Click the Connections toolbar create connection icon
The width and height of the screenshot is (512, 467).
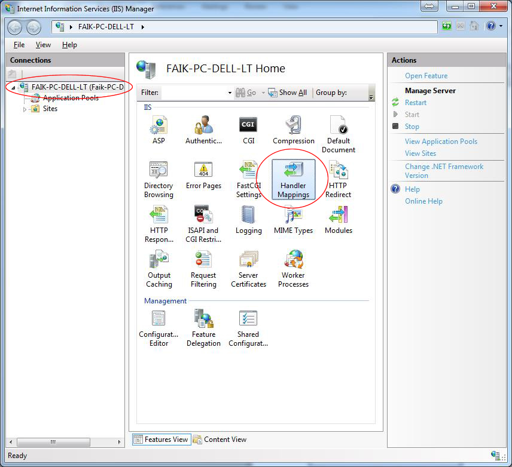[x=12, y=74]
